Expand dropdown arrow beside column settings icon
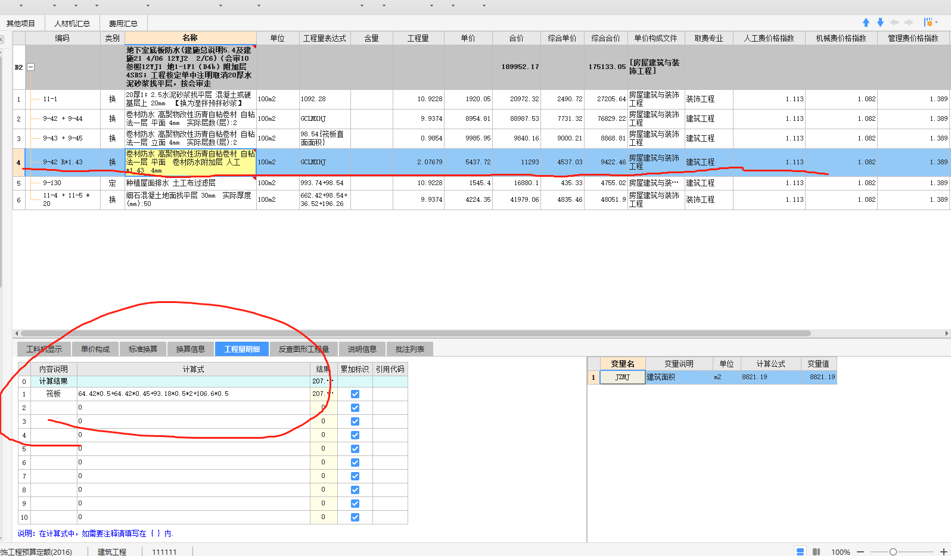951x556 pixels. point(937,22)
